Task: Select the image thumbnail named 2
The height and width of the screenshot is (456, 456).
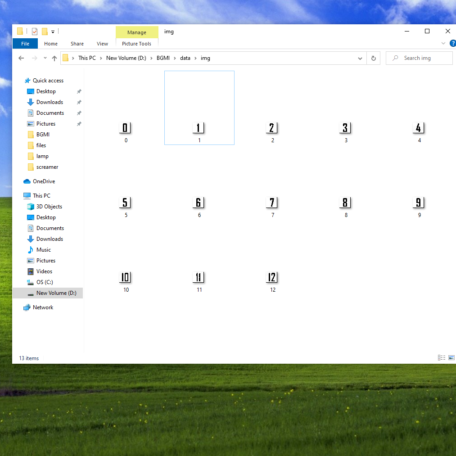Action: [272, 128]
